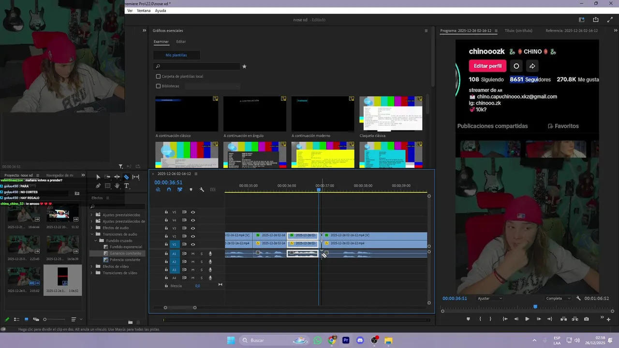Mark Out point in Program monitor
Screen dimensions: 619x348
click(490, 319)
